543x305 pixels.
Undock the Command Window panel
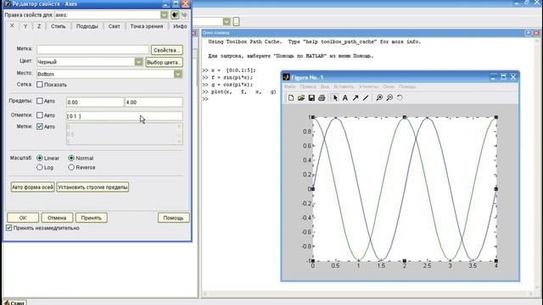pos(528,33)
